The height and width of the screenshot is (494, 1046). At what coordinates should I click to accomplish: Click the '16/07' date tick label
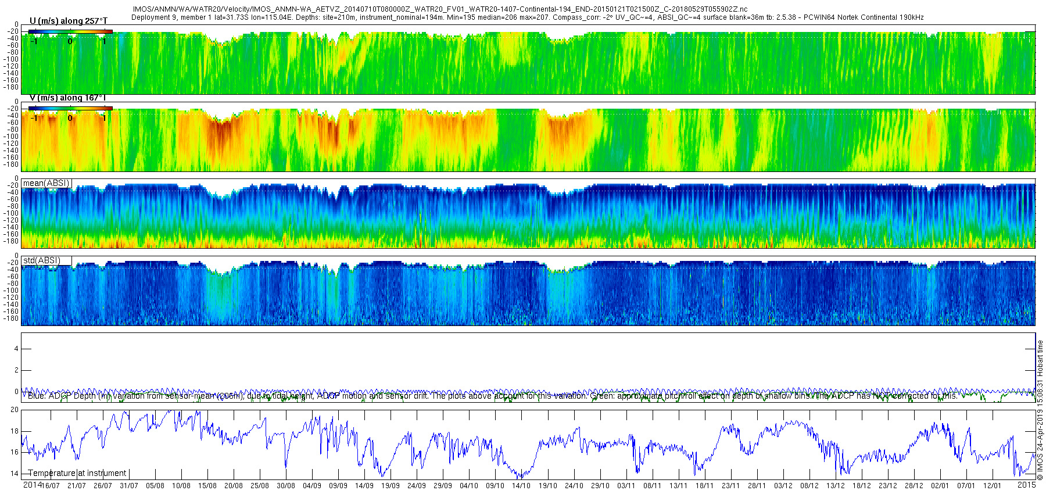pos(51,486)
